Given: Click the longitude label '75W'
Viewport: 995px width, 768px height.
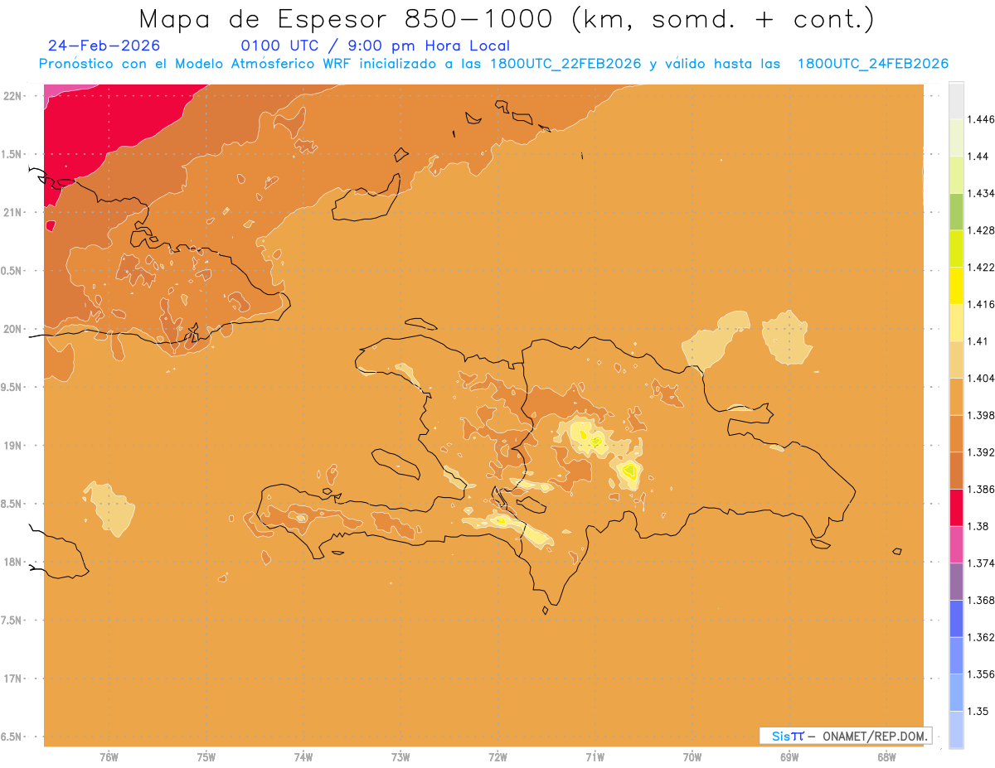Looking at the screenshot, I should pos(206,757).
